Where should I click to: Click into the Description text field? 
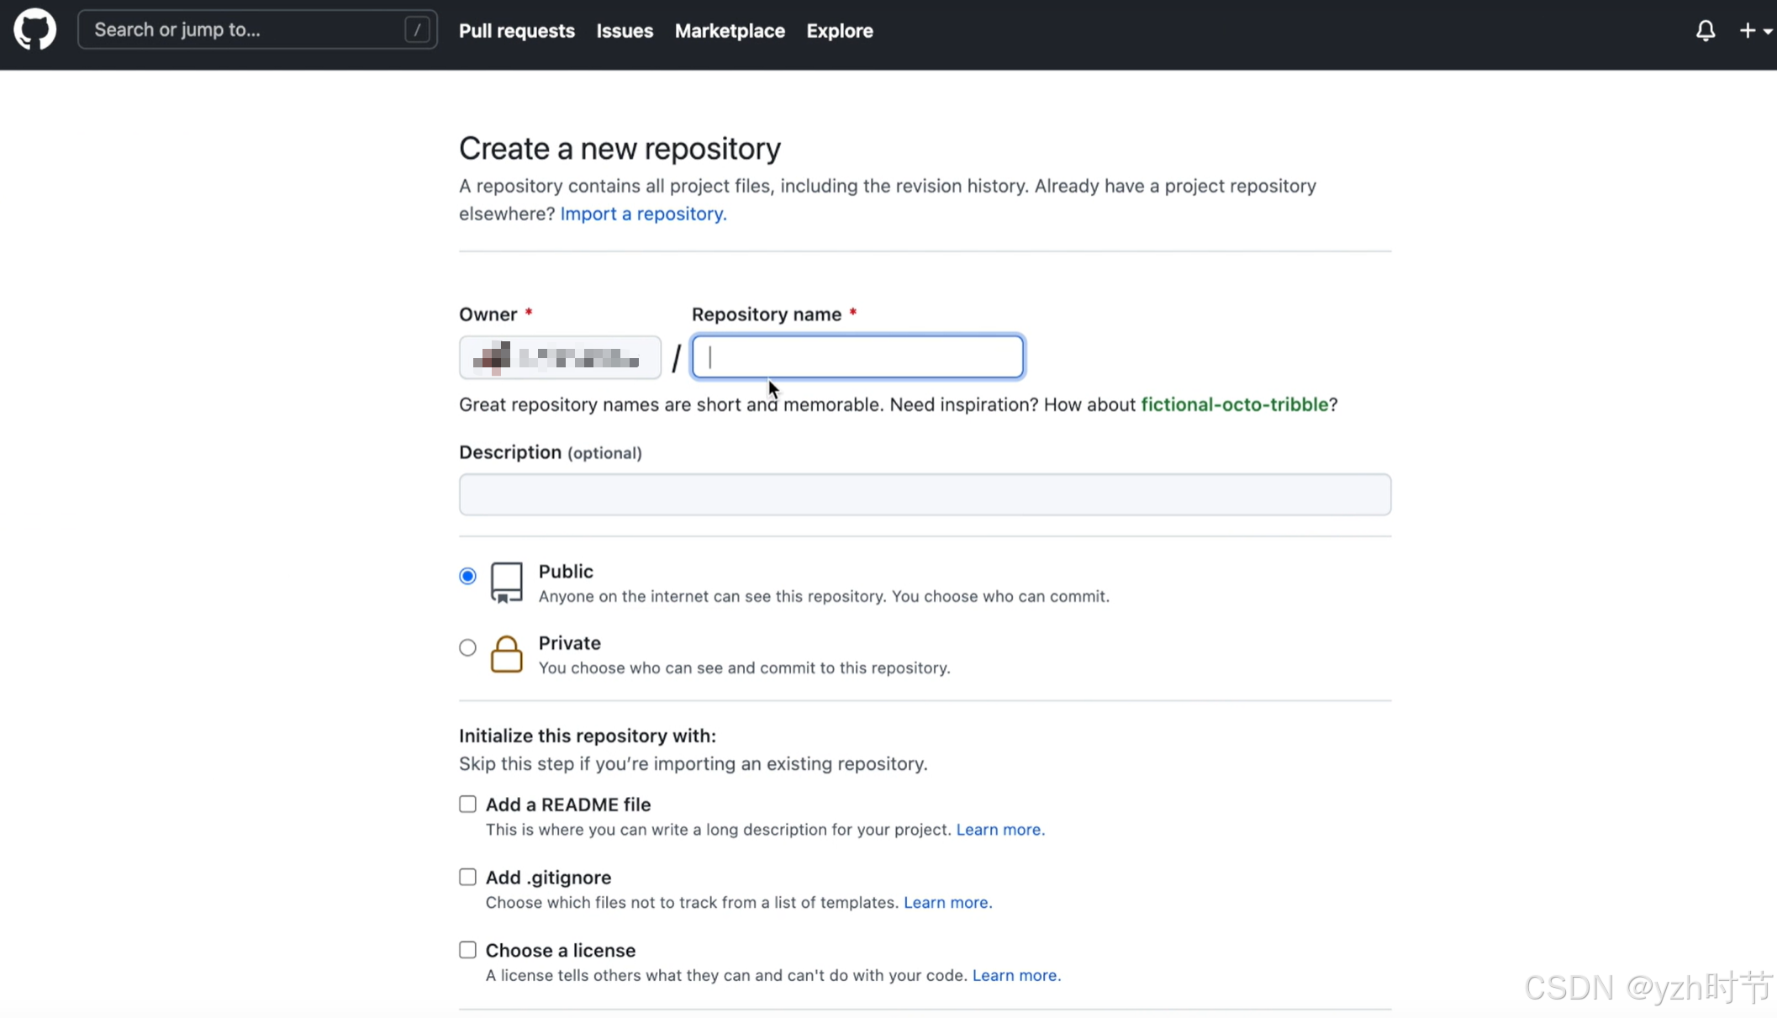[925, 494]
